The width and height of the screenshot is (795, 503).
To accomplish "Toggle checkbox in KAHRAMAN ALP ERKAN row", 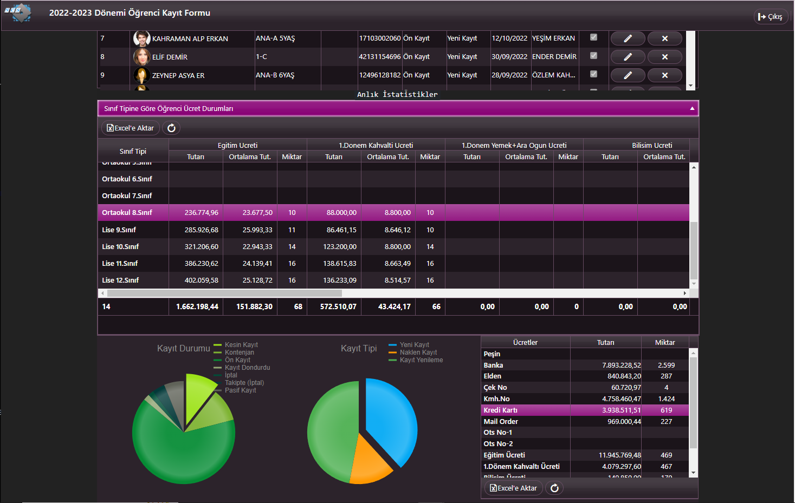I will click(x=593, y=37).
